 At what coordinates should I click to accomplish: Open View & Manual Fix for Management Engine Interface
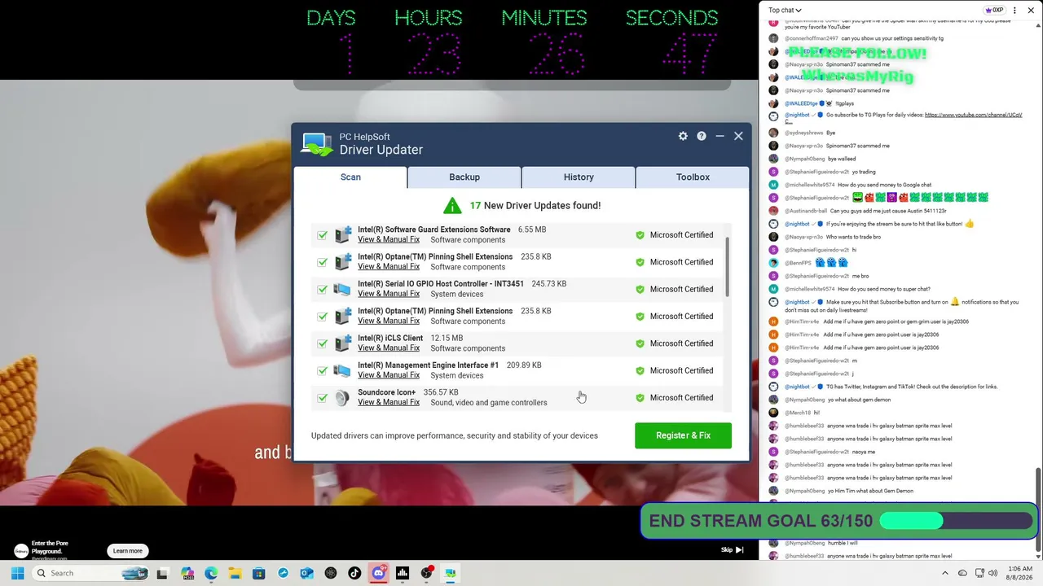click(389, 375)
